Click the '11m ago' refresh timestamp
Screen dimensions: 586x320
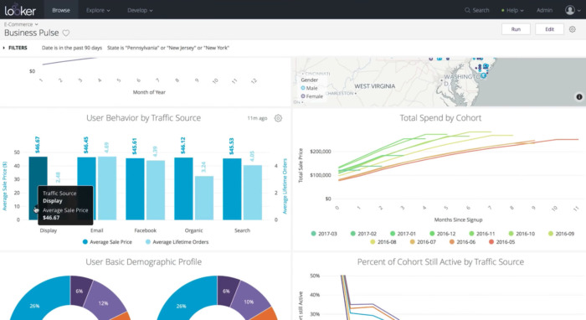pos(257,118)
